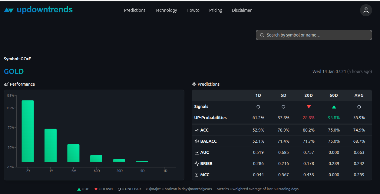Click the 0.663 AUC average value
380x194 pixels.
[x=359, y=152]
